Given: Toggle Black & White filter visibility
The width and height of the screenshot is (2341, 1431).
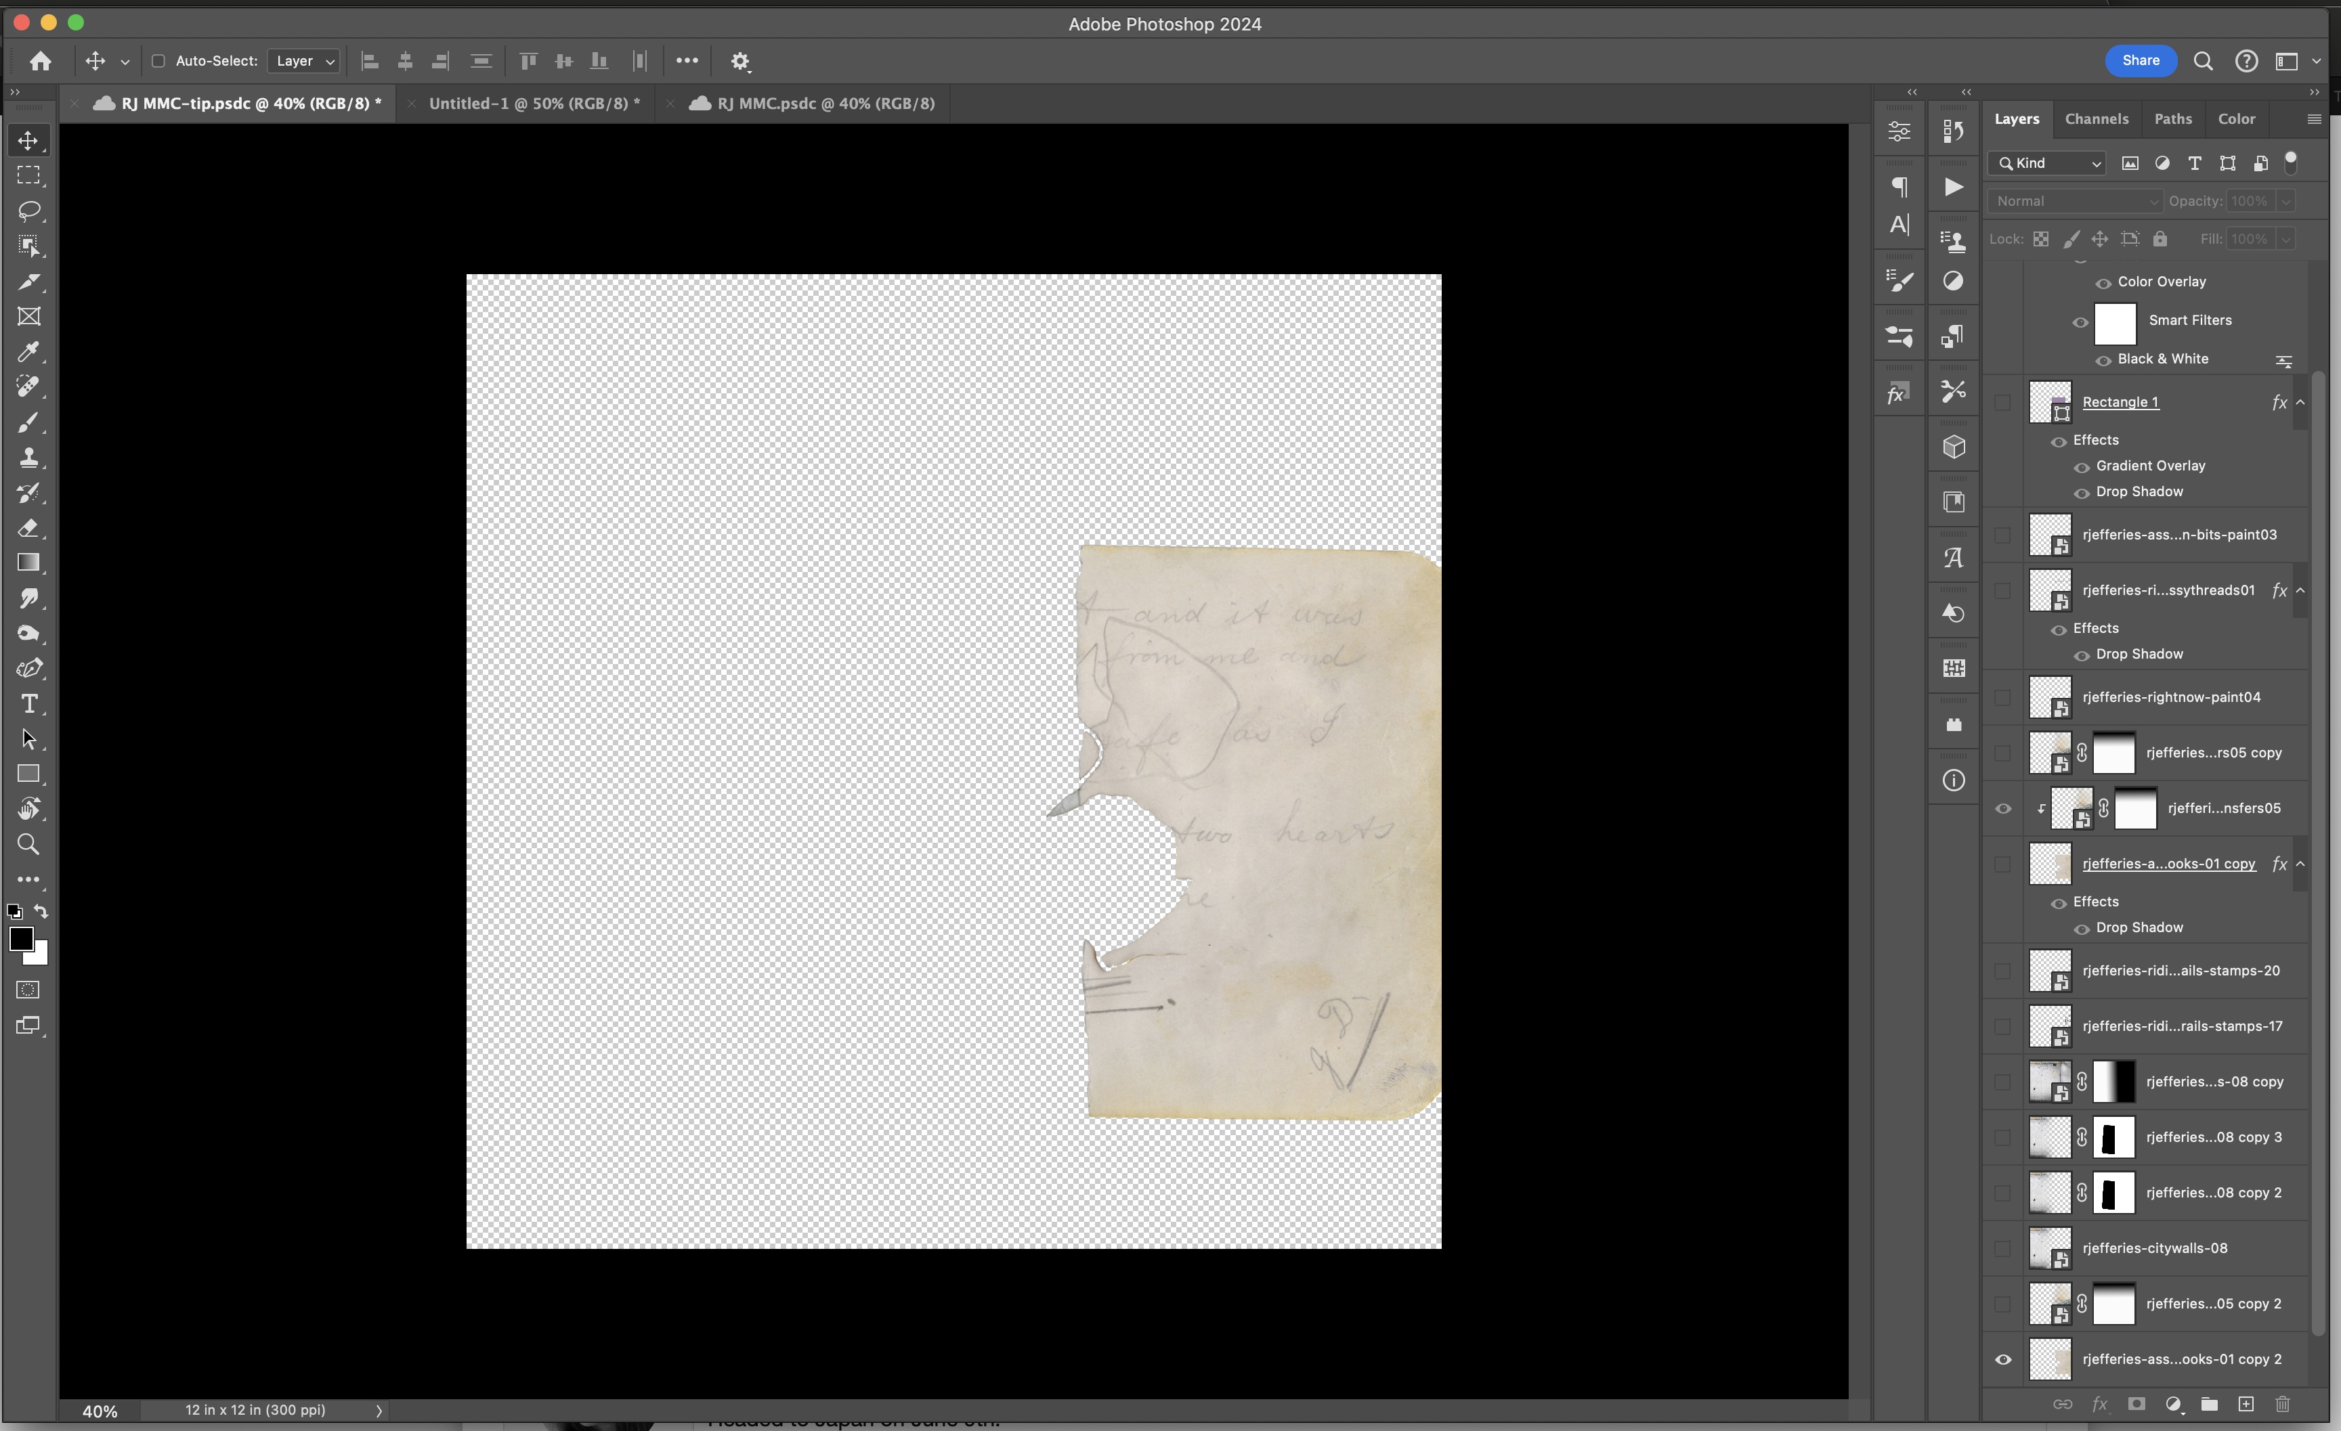Looking at the screenshot, I should pyautogui.click(x=2103, y=361).
